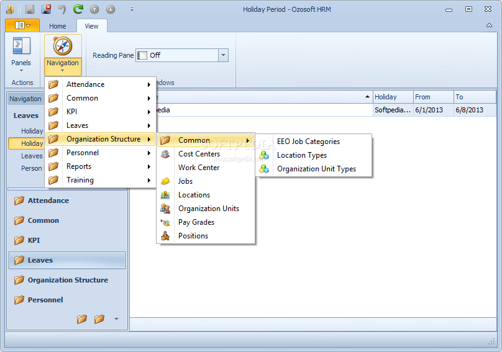Open KPI submenu in Navigation menu
The image size is (502, 352).
tap(100, 112)
